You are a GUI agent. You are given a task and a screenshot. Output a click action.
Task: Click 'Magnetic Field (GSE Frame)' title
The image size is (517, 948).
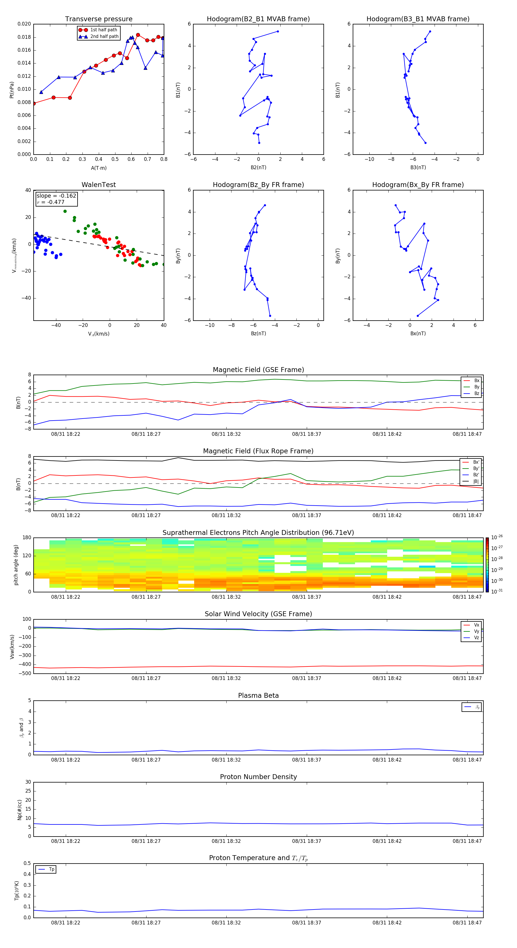[258, 370]
